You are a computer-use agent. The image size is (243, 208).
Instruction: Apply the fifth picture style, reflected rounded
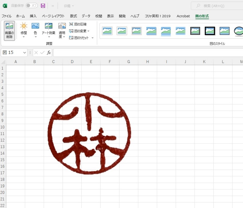click(166, 31)
